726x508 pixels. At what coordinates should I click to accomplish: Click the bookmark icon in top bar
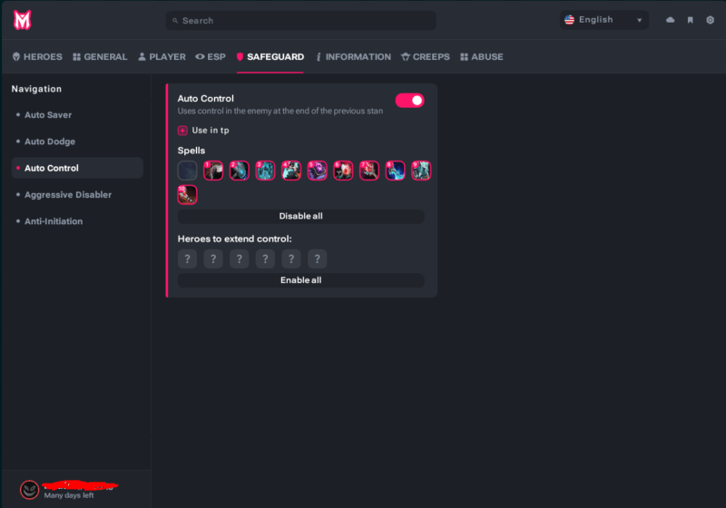click(x=690, y=20)
